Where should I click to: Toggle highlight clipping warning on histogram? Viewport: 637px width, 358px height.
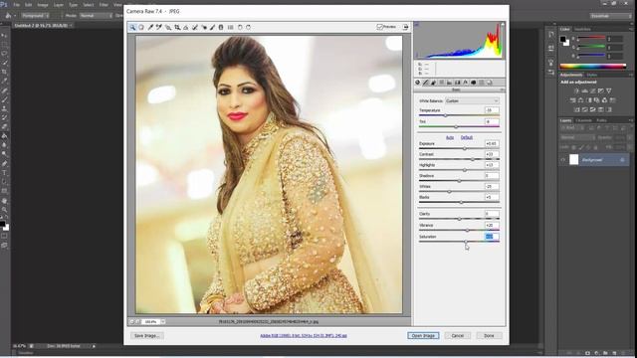tap(502, 24)
